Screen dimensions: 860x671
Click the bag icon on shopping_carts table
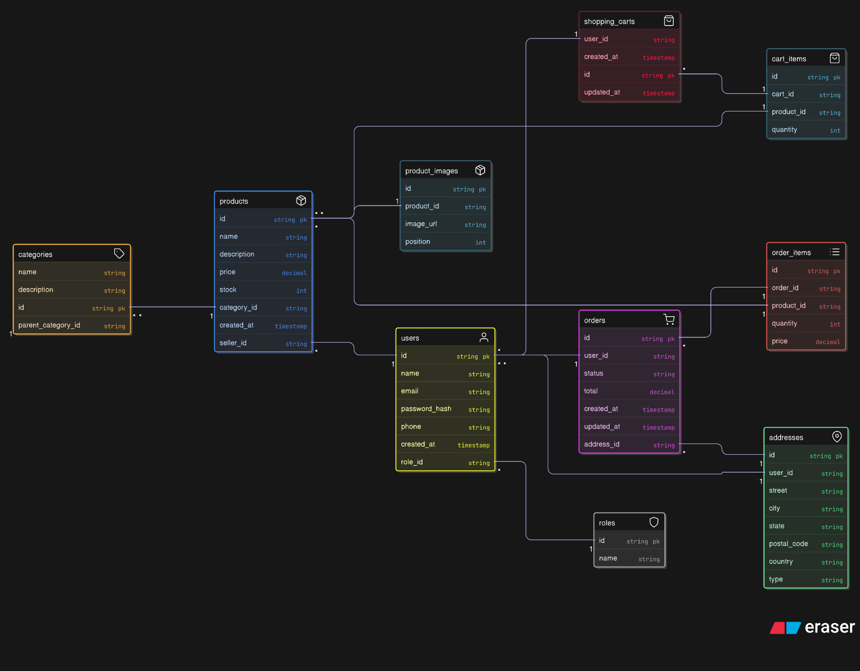pos(669,21)
